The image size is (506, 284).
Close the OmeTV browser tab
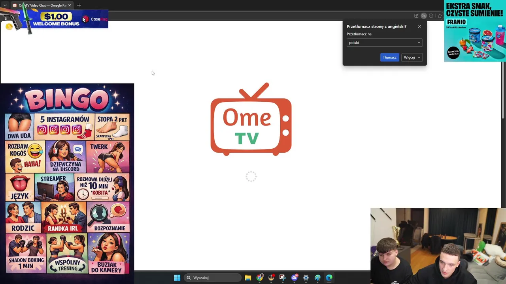70,5
